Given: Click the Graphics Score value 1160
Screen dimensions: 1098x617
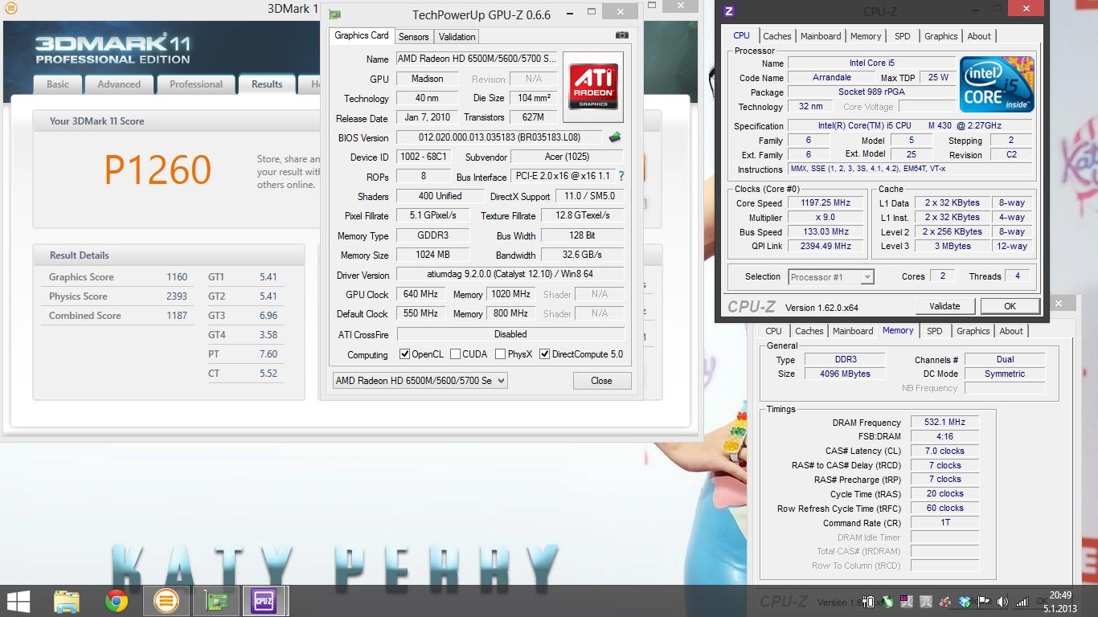Looking at the screenshot, I should [x=177, y=277].
